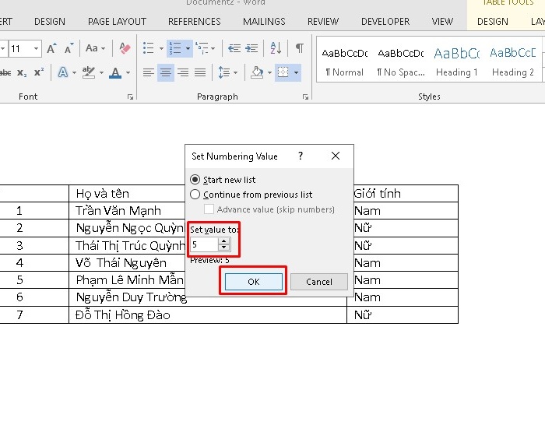Click the Decrease Indent icon
The width and height of the screenshot is (545, 432).
pos(234,48)
